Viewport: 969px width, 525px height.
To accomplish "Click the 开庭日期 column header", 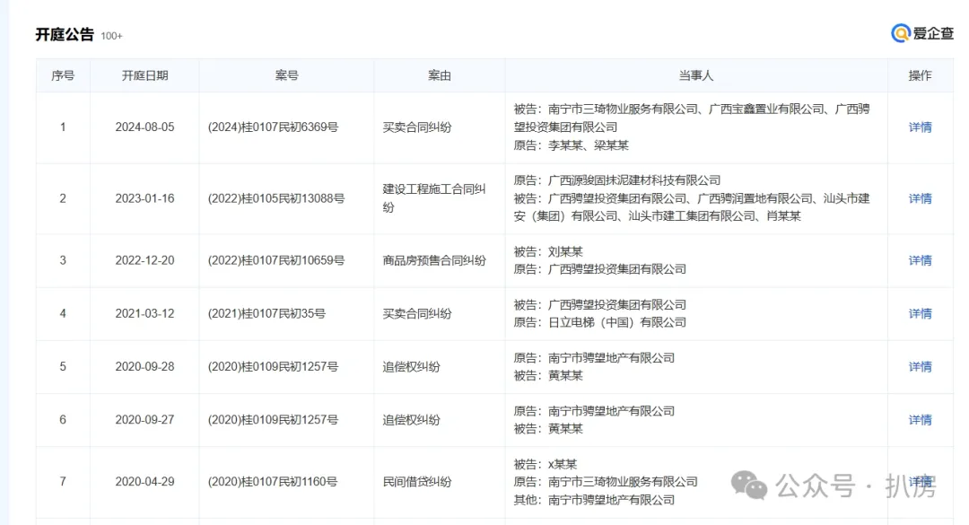I will tap(144, 75).
